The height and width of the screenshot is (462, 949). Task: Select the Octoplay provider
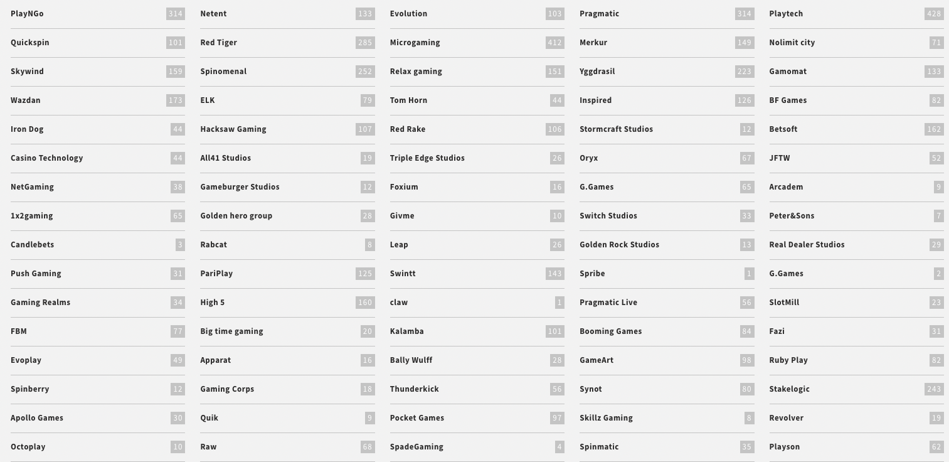coord(98,447)
